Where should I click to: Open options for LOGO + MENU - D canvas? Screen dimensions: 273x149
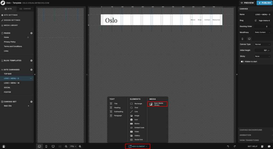click(31, 78)
